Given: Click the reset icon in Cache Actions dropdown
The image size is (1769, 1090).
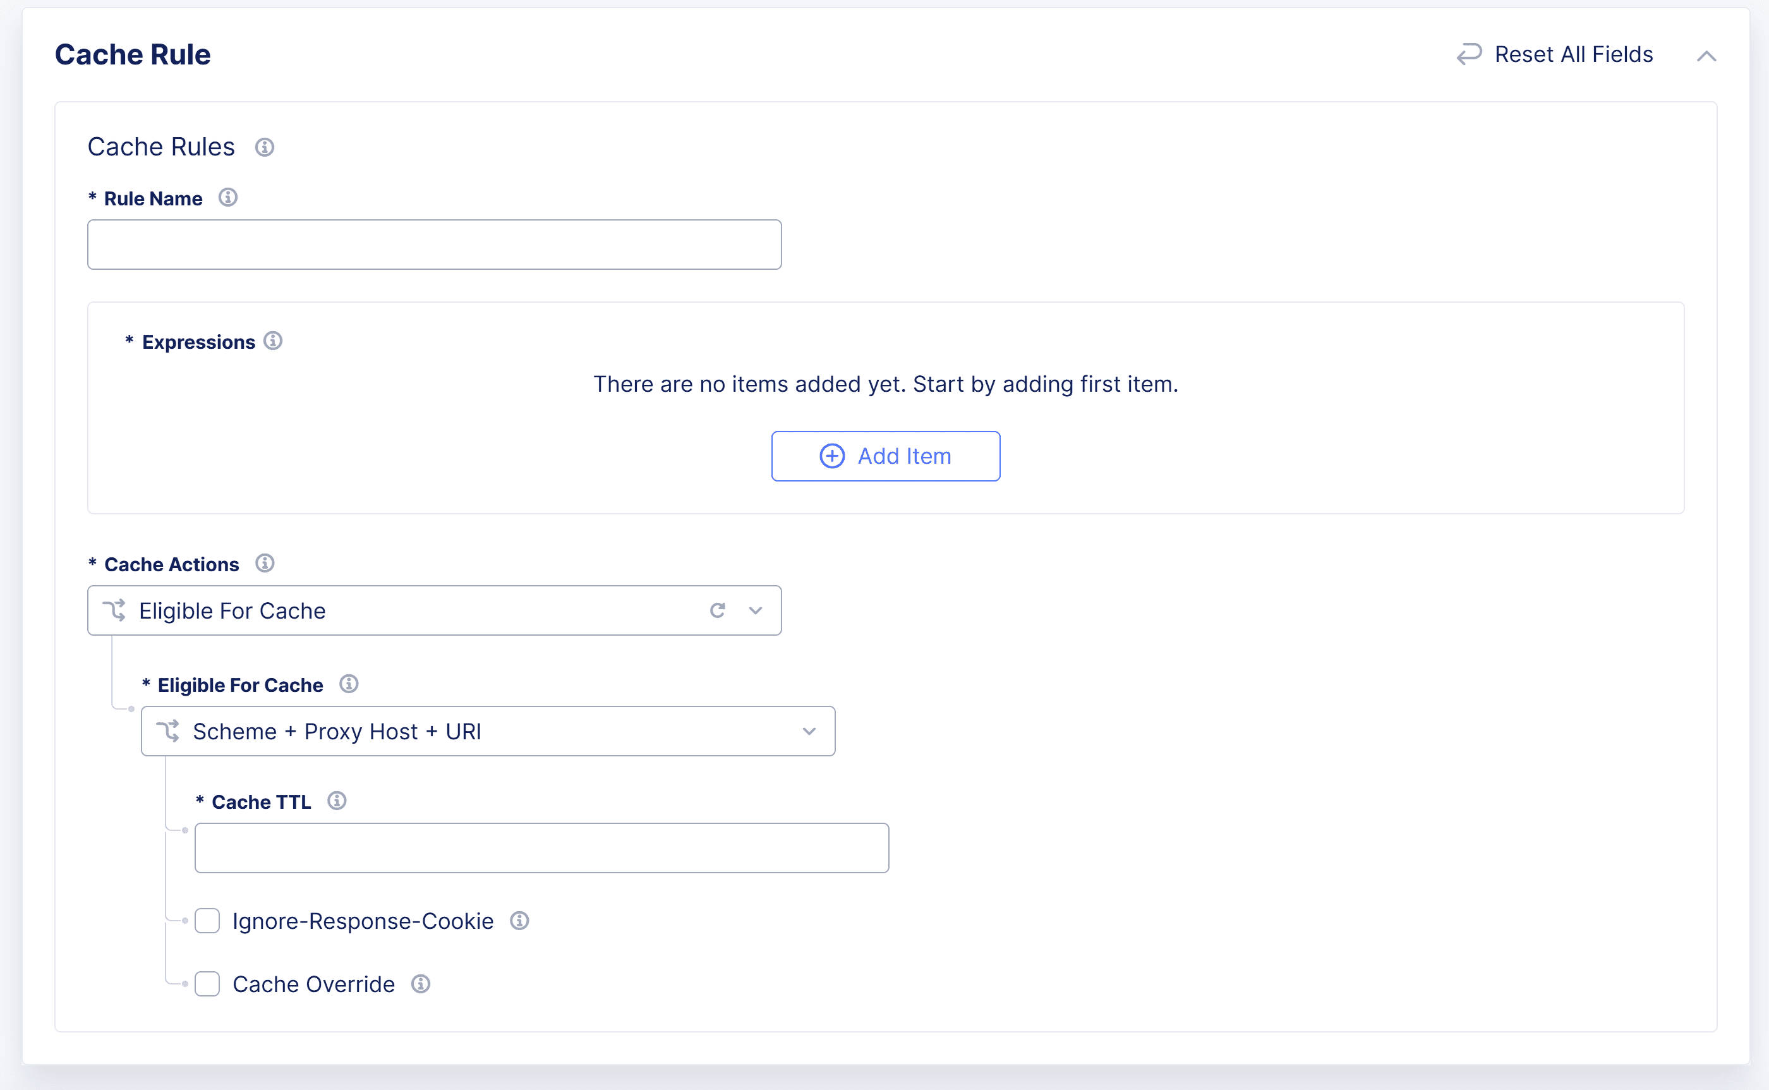Looking at the screenshot, I should [x=717, y=610].
